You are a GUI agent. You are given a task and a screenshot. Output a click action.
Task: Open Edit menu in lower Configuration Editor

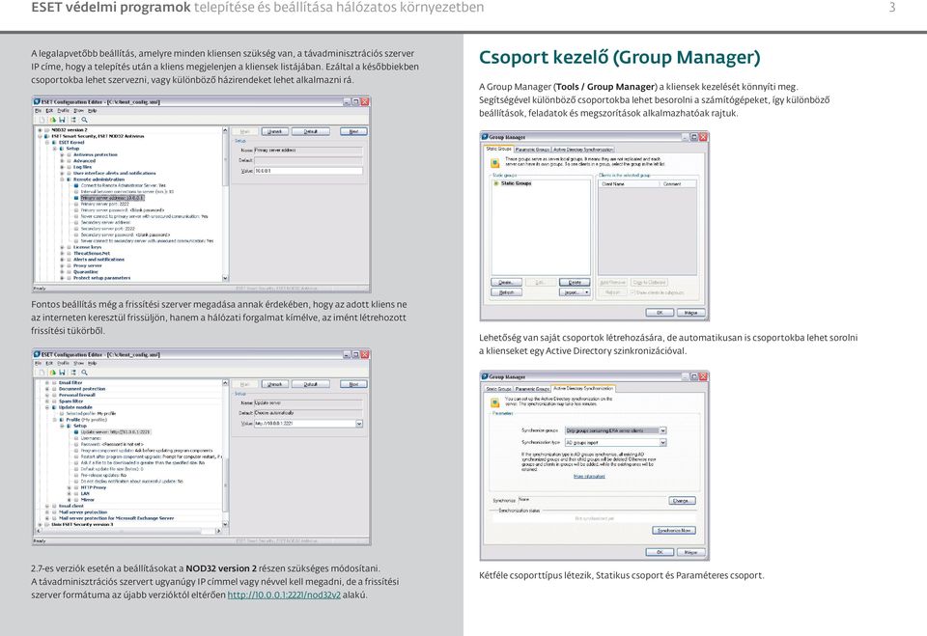click(x=49, y=363)
